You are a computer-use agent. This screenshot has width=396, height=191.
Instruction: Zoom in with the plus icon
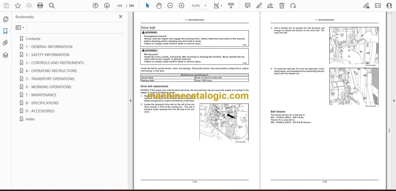181,6
